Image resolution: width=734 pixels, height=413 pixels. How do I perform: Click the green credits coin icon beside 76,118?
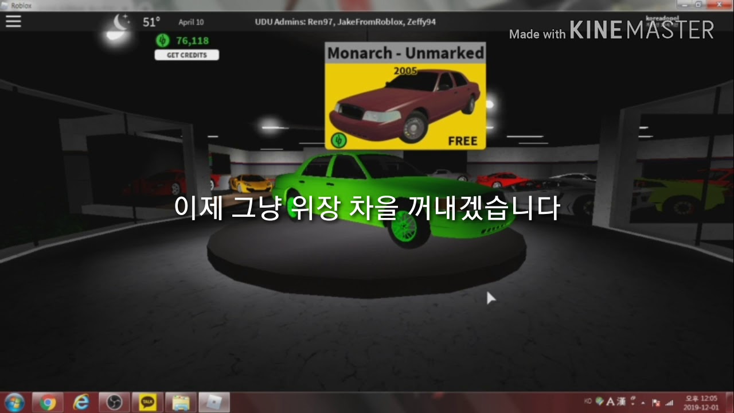(163, 40)
